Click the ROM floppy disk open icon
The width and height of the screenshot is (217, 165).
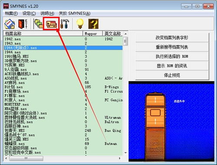10,24
